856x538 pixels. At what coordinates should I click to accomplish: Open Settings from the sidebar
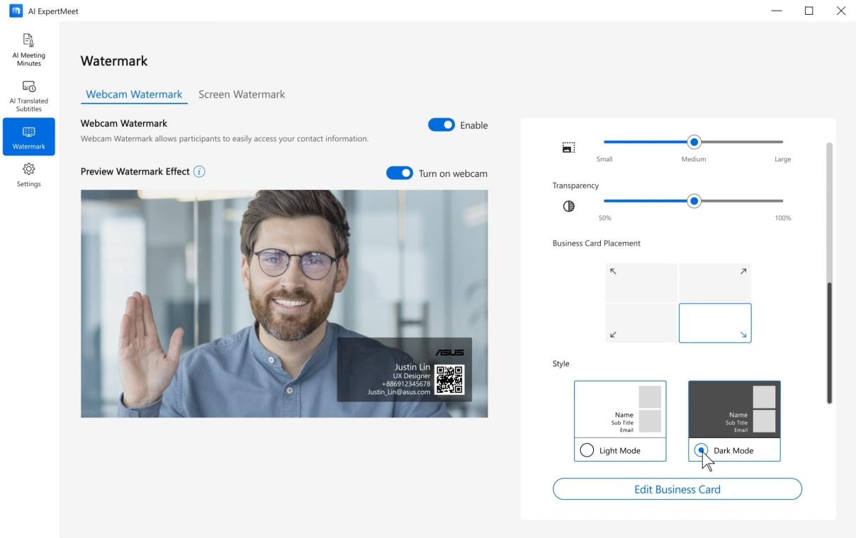coord(28,175)
